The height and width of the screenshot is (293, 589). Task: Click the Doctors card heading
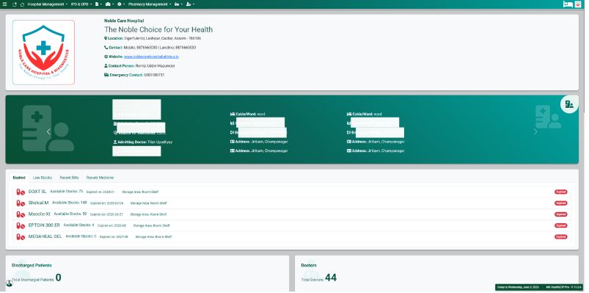pos(309,265)
